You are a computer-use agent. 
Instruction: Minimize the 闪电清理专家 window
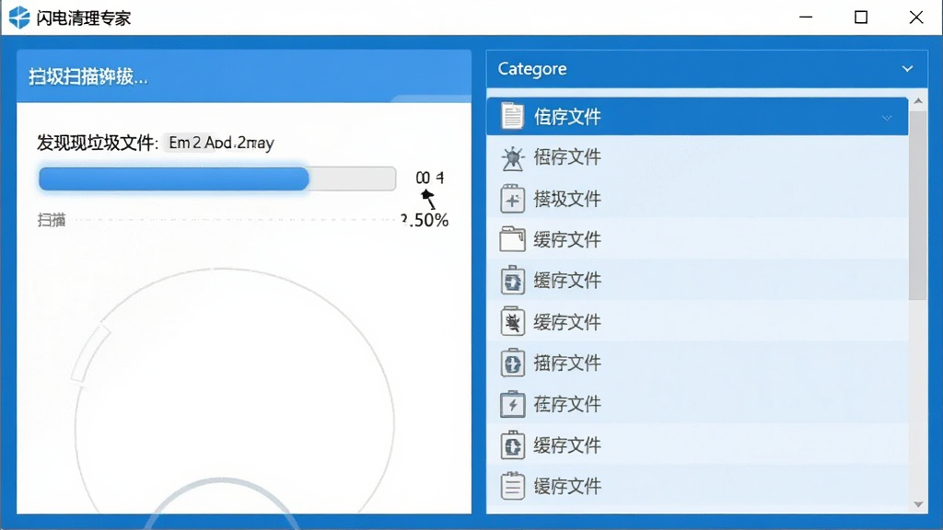(806, 17)
